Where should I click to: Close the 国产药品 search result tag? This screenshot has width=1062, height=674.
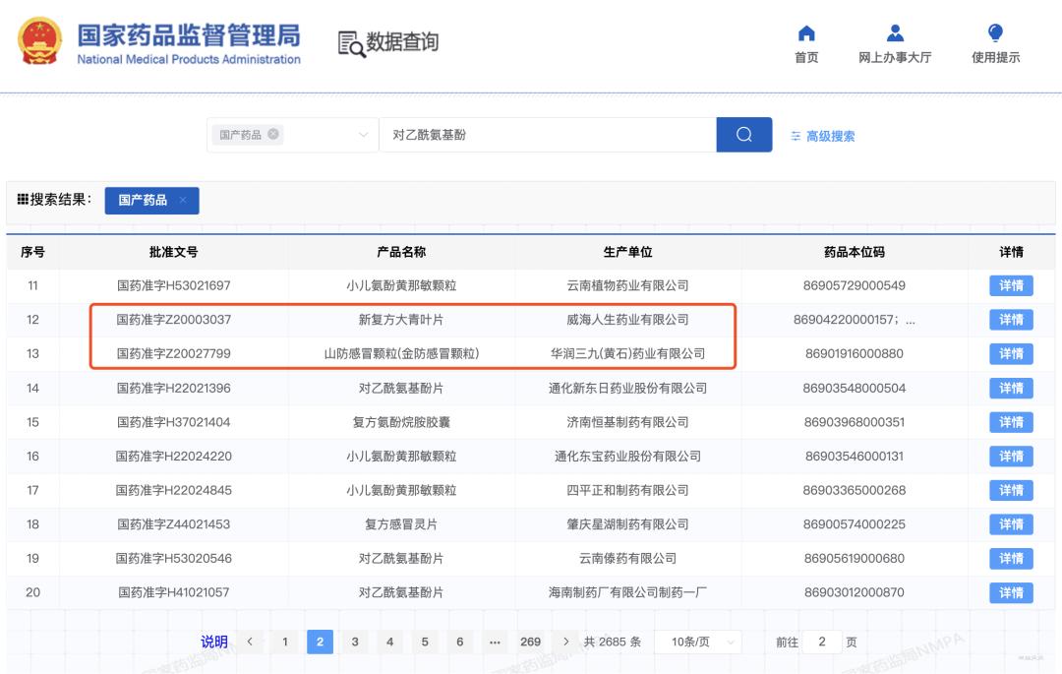point(185,200)
